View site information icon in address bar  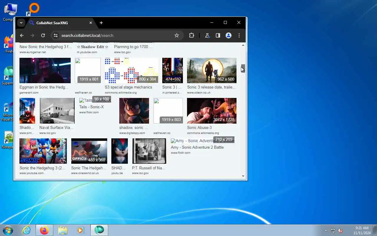(x=55, y=35)
